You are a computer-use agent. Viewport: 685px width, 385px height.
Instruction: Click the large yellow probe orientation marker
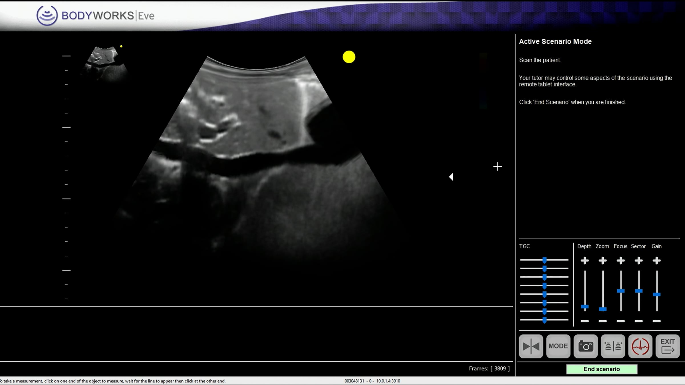pos(349,57)
